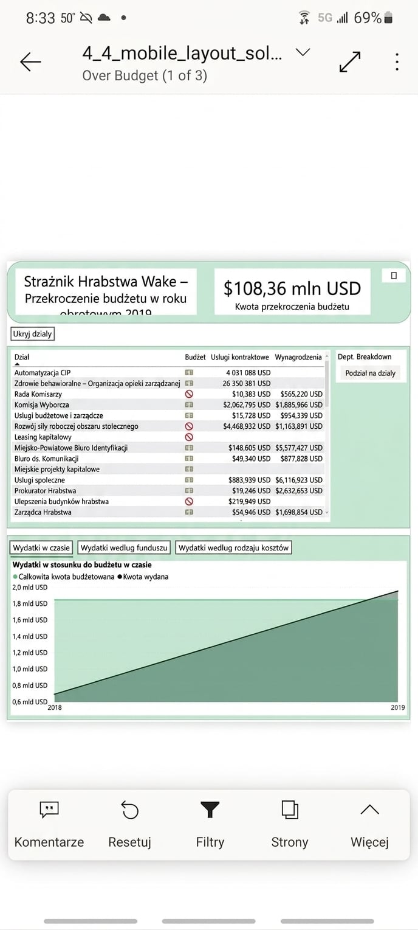418x930 pixels.
Task: Click the 26 350 381 USD value
Action: 246,383
